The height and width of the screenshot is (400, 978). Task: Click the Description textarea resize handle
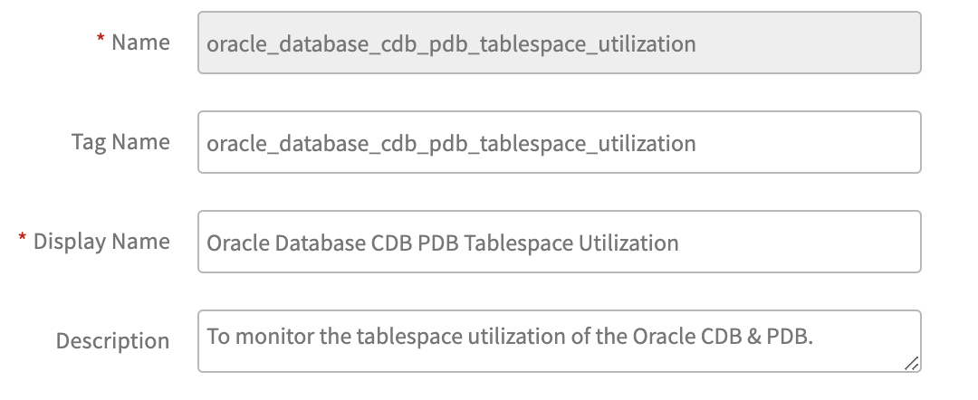[x=911, y=362]
